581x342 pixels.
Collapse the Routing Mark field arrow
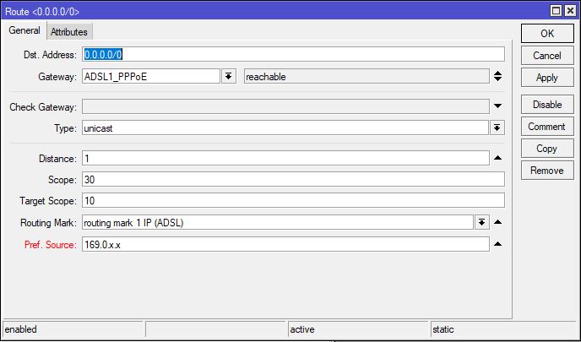click(498, 222)
